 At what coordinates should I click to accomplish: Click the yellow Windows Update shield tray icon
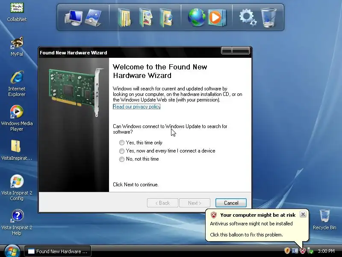pyautogui.click(x=287, y=251)
